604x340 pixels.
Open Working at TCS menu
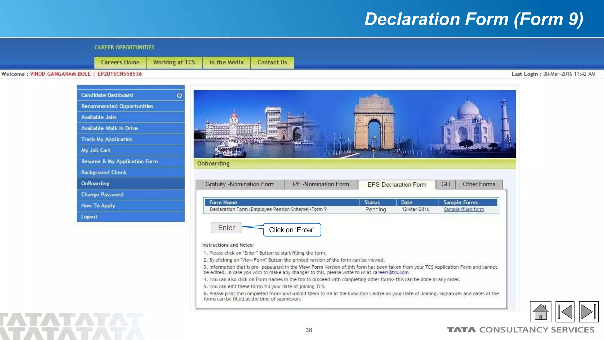click(x=174, y=62)
